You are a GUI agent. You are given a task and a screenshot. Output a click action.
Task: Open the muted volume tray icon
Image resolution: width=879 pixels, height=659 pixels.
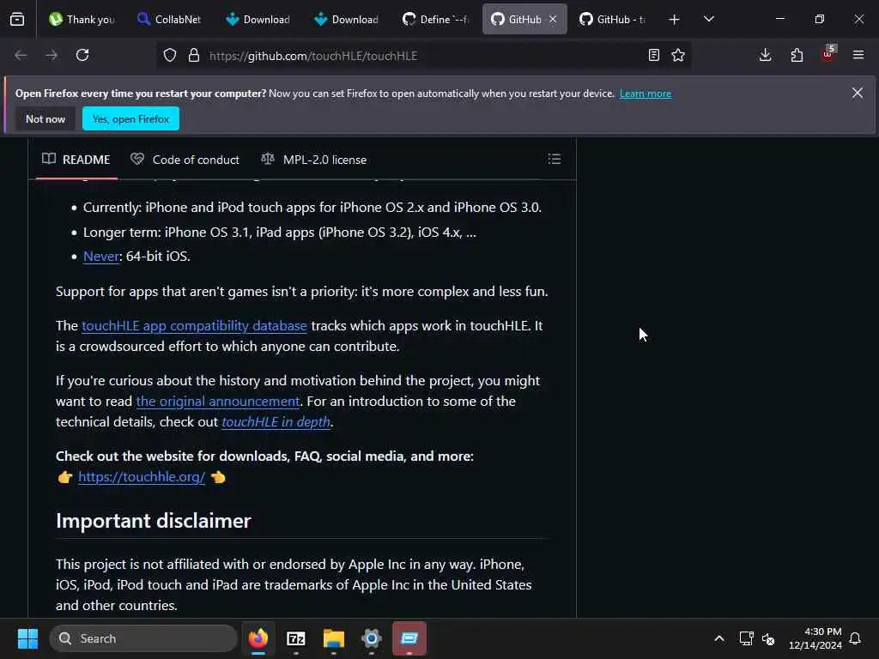[768, 638]
